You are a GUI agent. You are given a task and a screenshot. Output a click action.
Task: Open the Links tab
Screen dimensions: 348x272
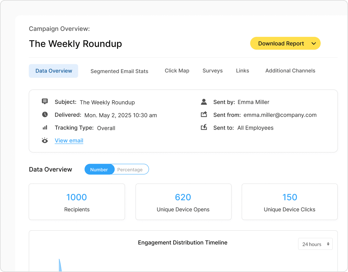click(242, 71)
